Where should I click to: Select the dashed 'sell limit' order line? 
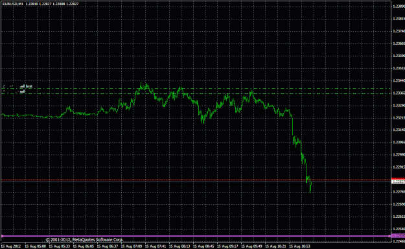pos(196,89)
